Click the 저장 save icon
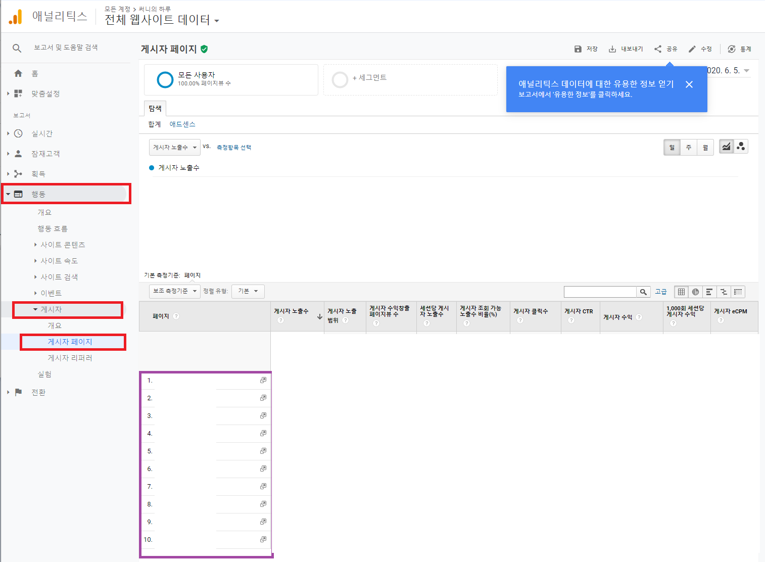Viewport: 765px width, 562px height. (x=578, y=49)
